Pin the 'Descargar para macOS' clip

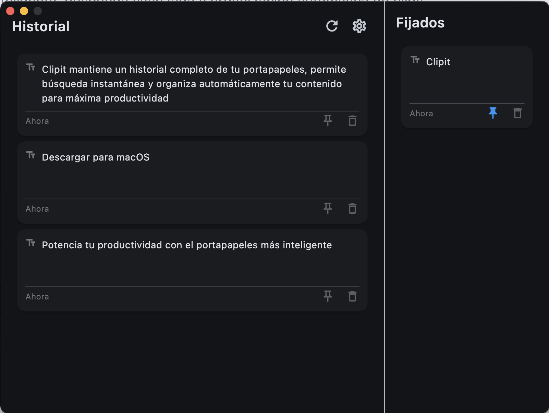tap(328, 209)
